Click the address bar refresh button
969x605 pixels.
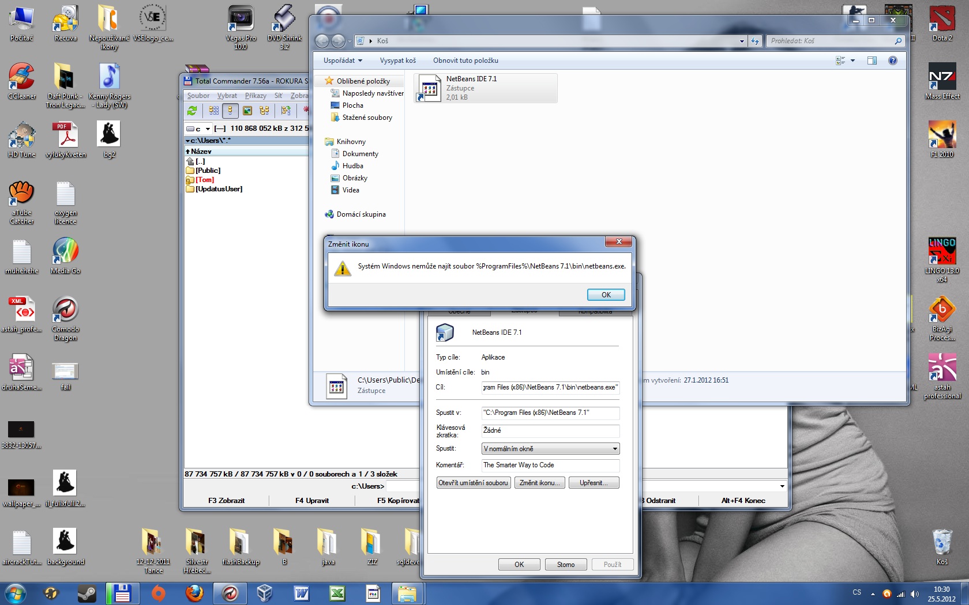755,41
